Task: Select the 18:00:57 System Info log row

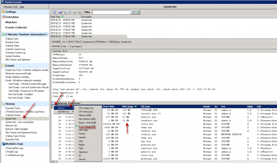Action: coord(88,20)
